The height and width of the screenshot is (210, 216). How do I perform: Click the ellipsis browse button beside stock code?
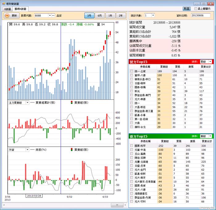(x=53, y=15)
